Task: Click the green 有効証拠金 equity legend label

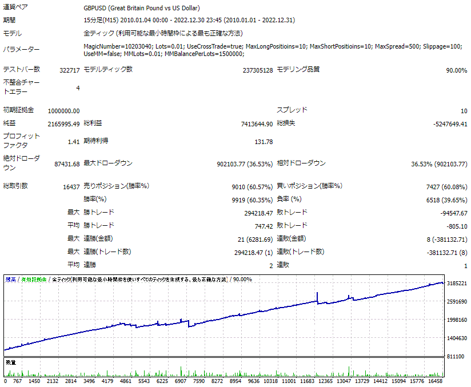Action: coord(34,280)
